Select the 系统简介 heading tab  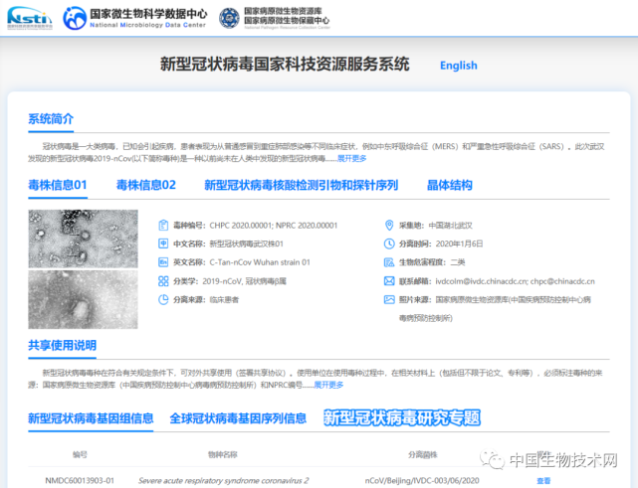click(x=51, y=119)
